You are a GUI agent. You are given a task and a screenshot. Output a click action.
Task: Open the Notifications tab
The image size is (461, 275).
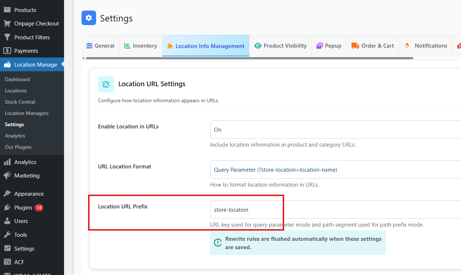point(425,46)
